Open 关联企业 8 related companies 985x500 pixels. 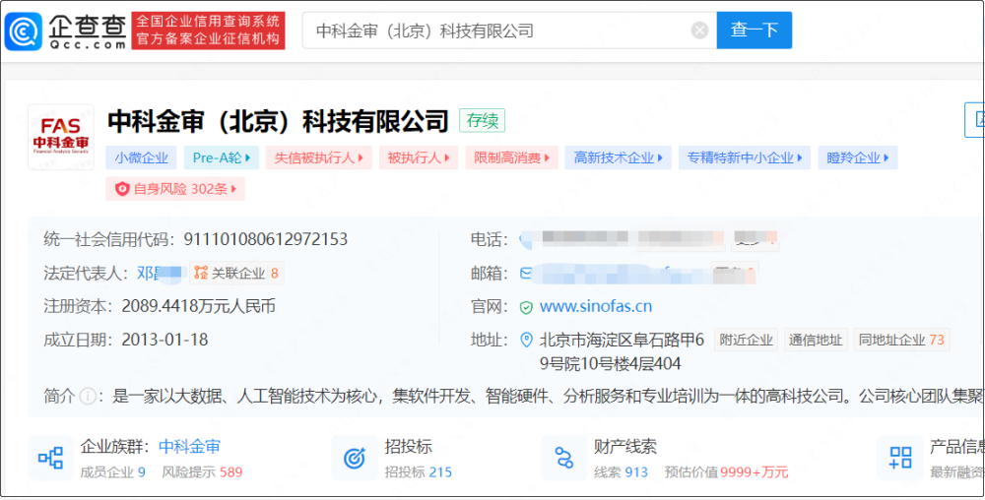point(236,273)
